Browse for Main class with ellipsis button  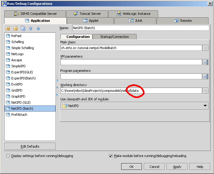pos(206,48)
